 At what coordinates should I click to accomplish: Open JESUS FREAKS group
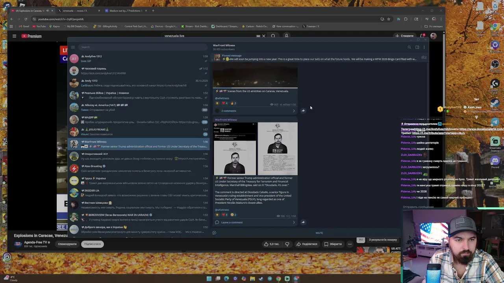click(139, 132)
